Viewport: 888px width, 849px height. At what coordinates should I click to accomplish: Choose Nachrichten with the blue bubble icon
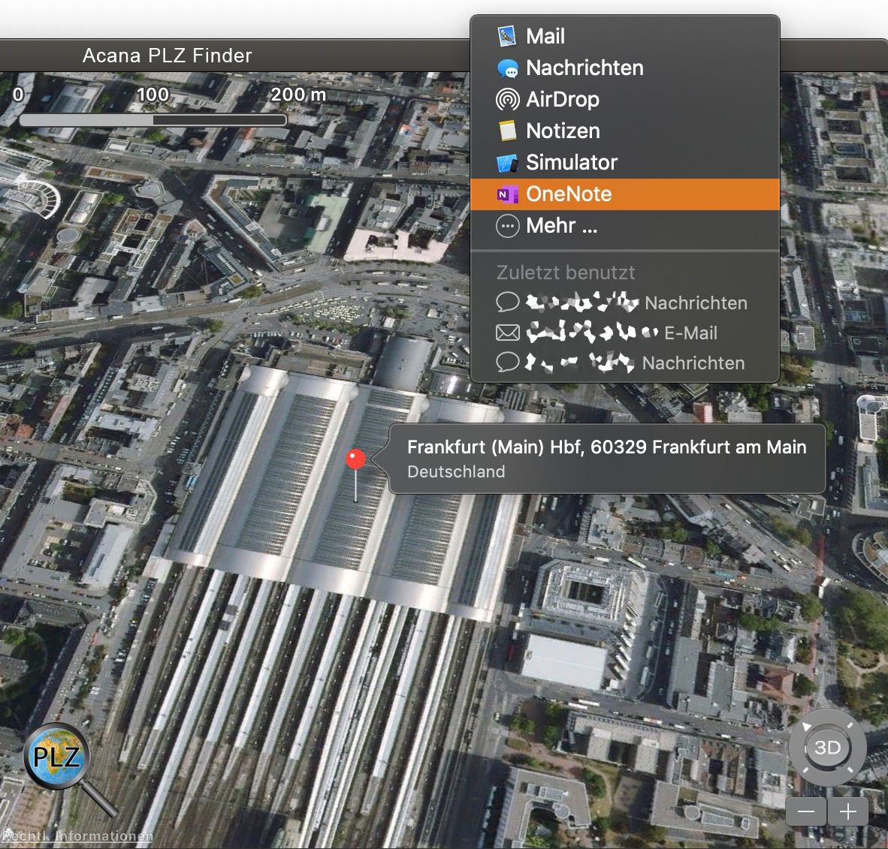click(x=624, y=68)
